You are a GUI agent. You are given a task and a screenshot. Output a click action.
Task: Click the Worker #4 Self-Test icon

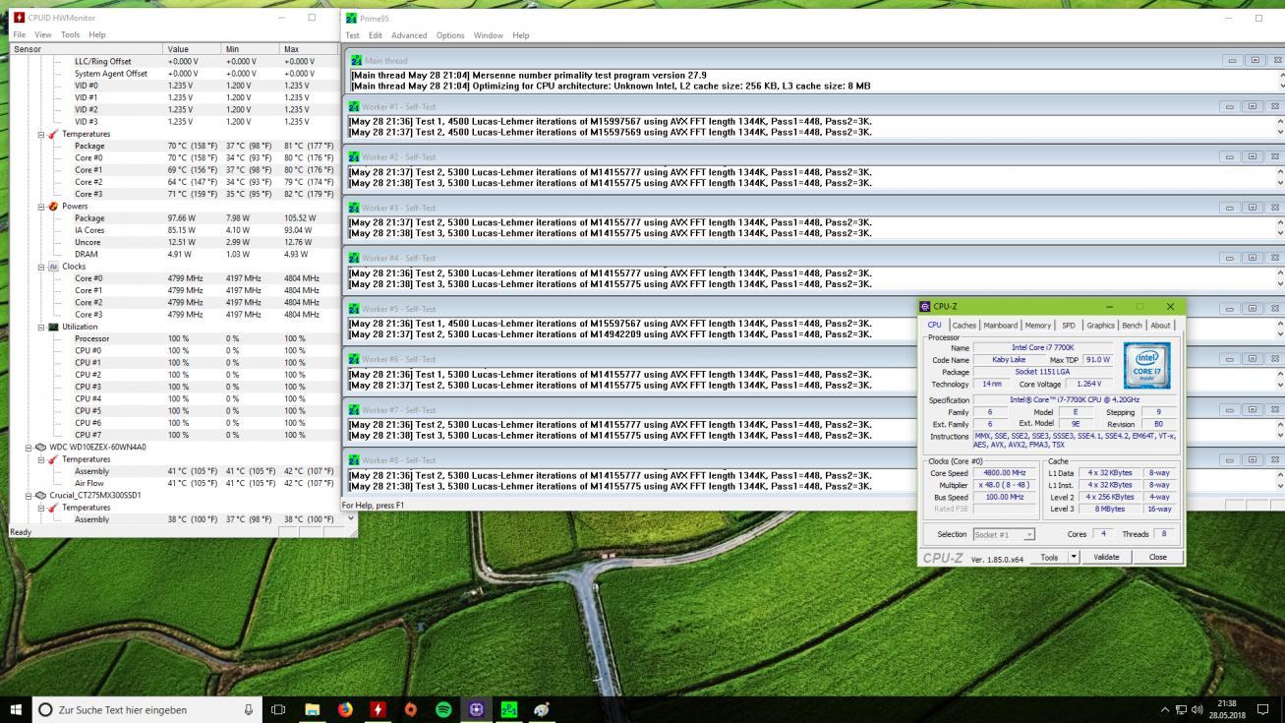[x=354, y=258]
